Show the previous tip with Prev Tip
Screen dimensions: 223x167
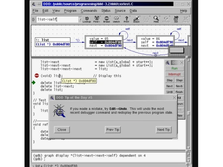click(x=113, y=130)
